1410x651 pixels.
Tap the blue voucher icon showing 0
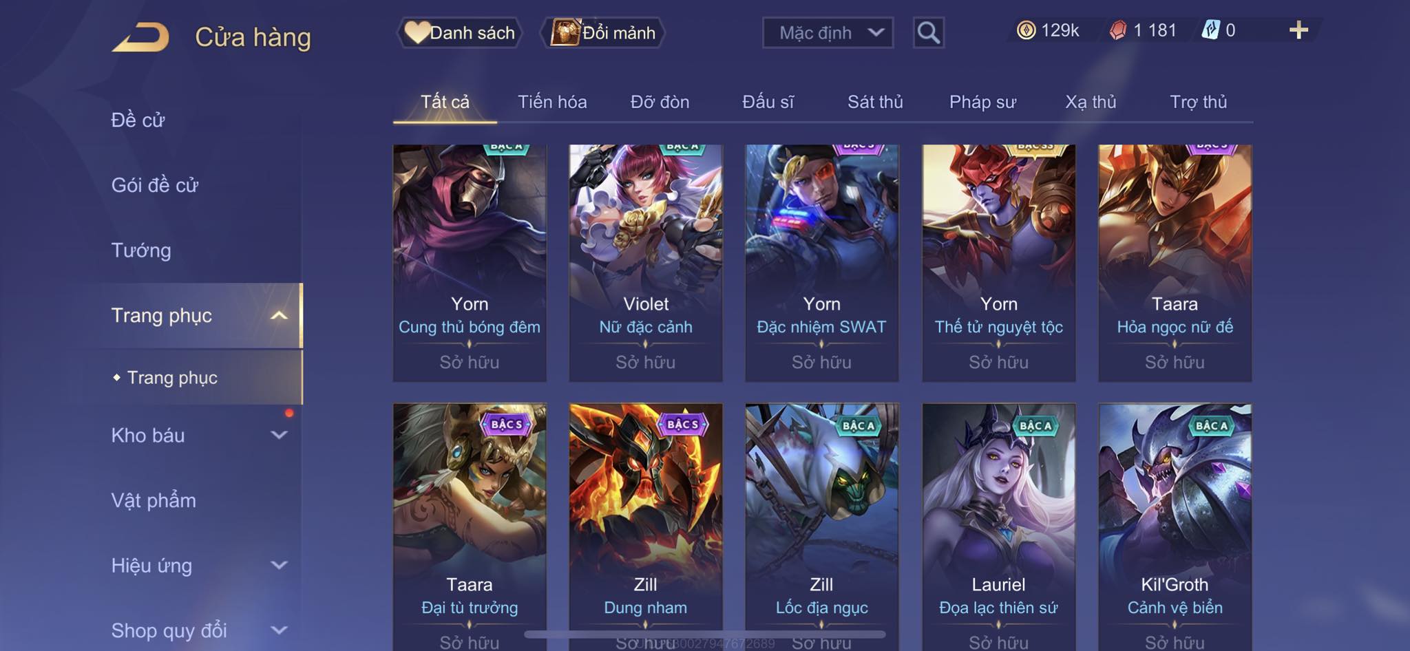click(x=1210, y=30)
